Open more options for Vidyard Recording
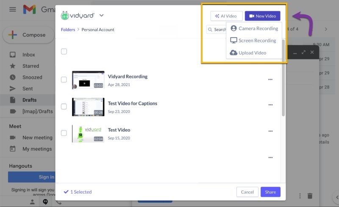 pyautogui.click(x=270, y=79)
